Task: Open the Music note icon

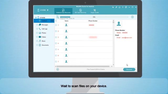Action: coord(40,41)
